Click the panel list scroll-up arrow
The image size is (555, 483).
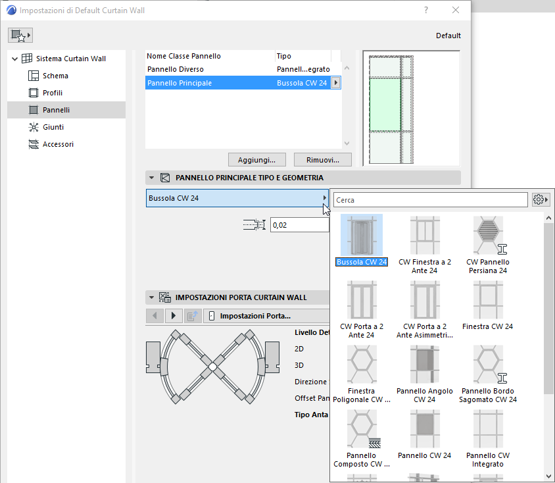point(347,68)
